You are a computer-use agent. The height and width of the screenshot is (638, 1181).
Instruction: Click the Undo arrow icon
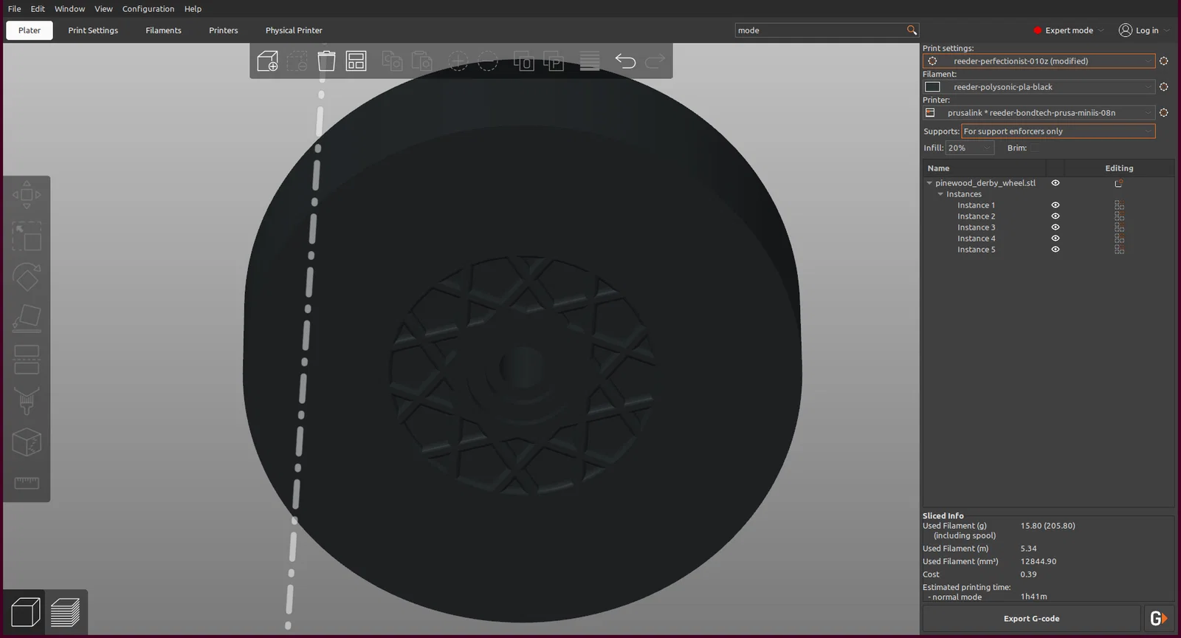tap(625, 61)
